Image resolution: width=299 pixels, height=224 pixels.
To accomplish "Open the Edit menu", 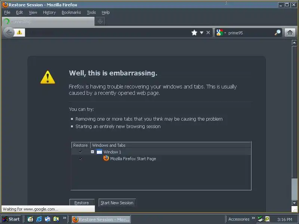I will [x=19, y=12].
